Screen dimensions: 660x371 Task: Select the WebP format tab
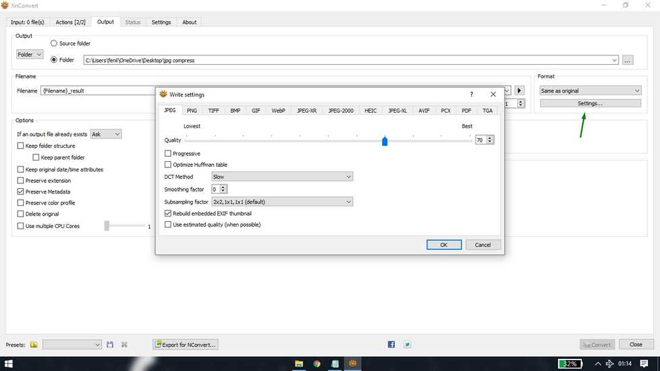[278, 111]
